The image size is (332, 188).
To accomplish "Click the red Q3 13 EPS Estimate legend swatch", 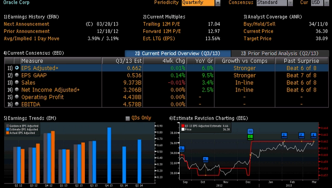I will [183, 126].
